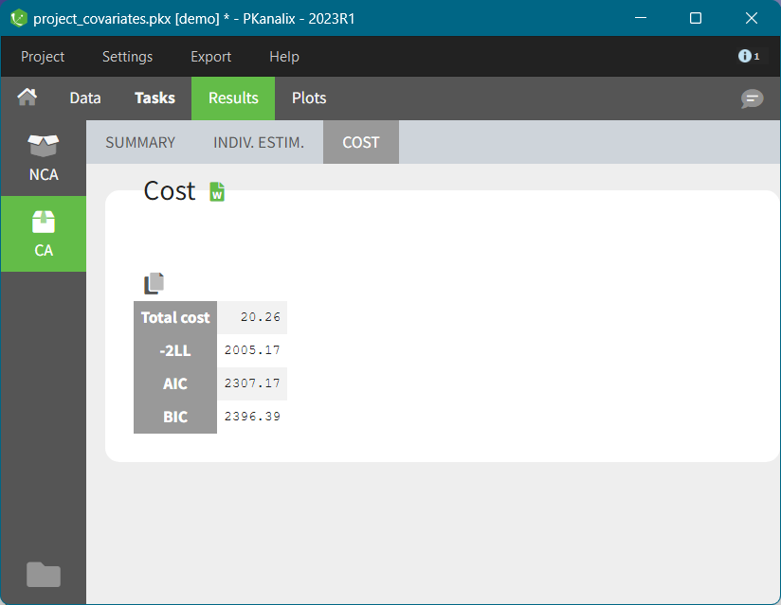Select the COST sub-tab
781x605 pixels.
pyautogui.click(x=361, y=142)
